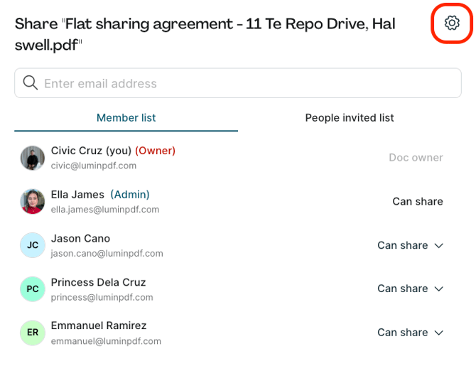Click Ella James's Can share label

pos(418,201)
